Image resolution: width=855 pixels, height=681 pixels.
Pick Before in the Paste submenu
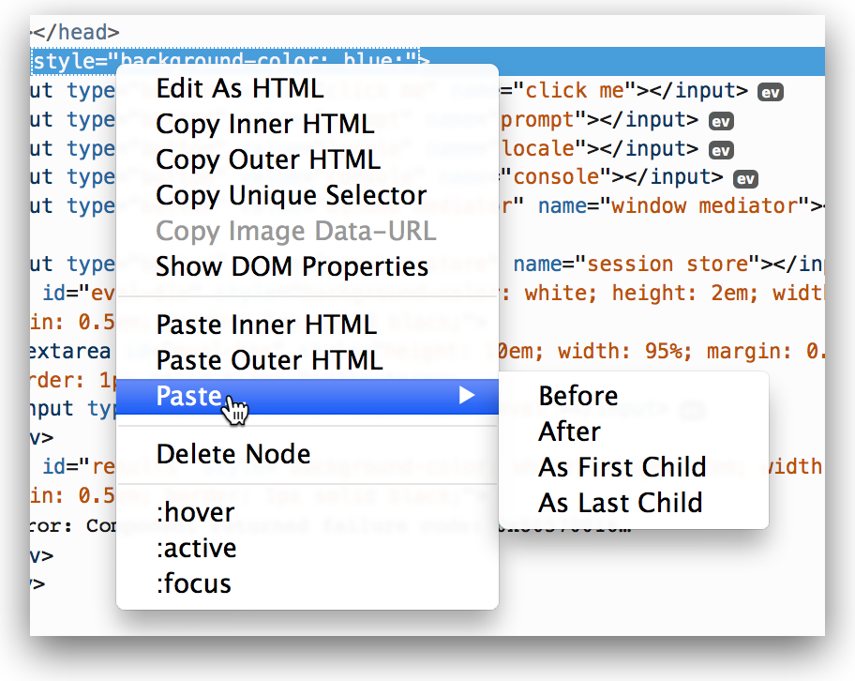[x=578, y=396]
